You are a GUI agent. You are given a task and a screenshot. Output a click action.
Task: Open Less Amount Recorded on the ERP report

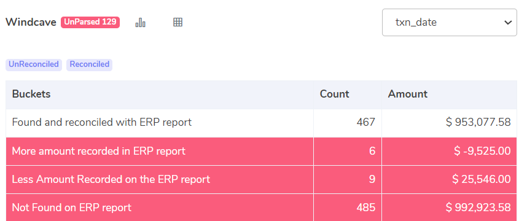point(261,180)
